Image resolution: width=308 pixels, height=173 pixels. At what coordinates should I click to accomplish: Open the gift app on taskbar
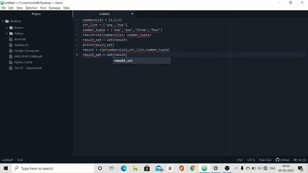(170, 168)
